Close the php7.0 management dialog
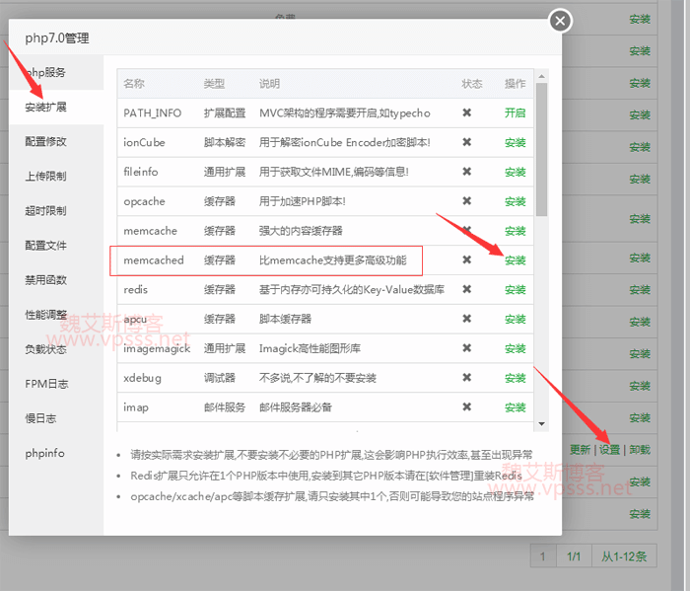 click(x=560, y=21)
